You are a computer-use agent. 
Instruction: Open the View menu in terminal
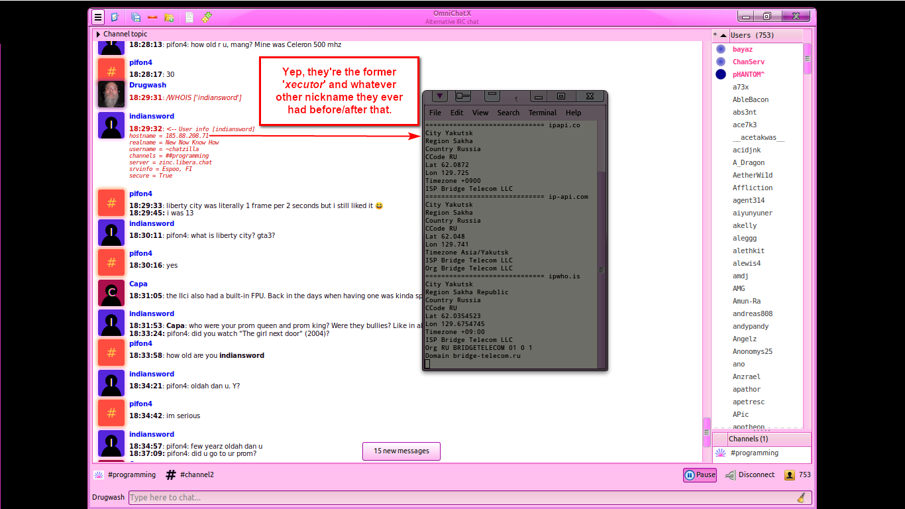[480, 113]
